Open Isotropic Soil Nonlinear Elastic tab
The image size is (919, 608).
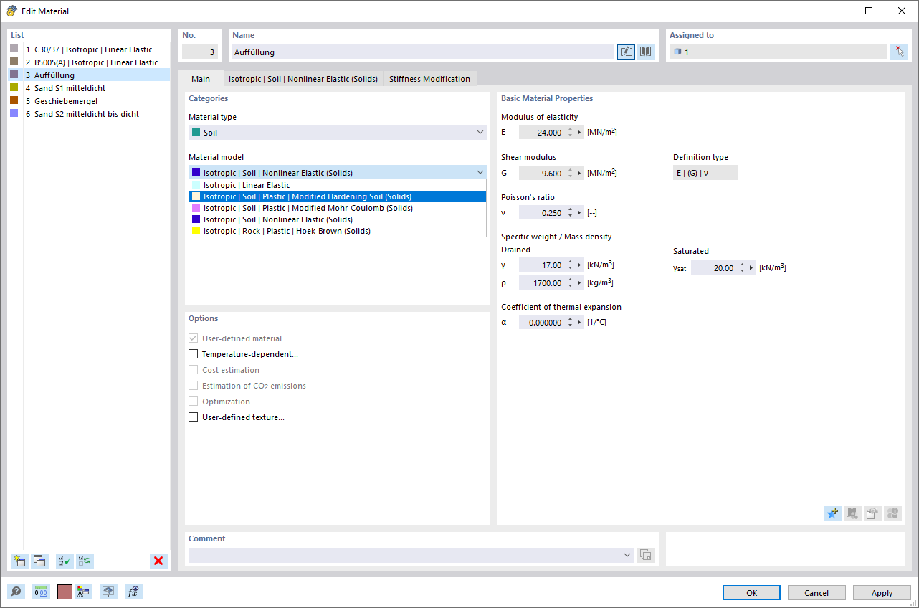click(x=303, y=79)
